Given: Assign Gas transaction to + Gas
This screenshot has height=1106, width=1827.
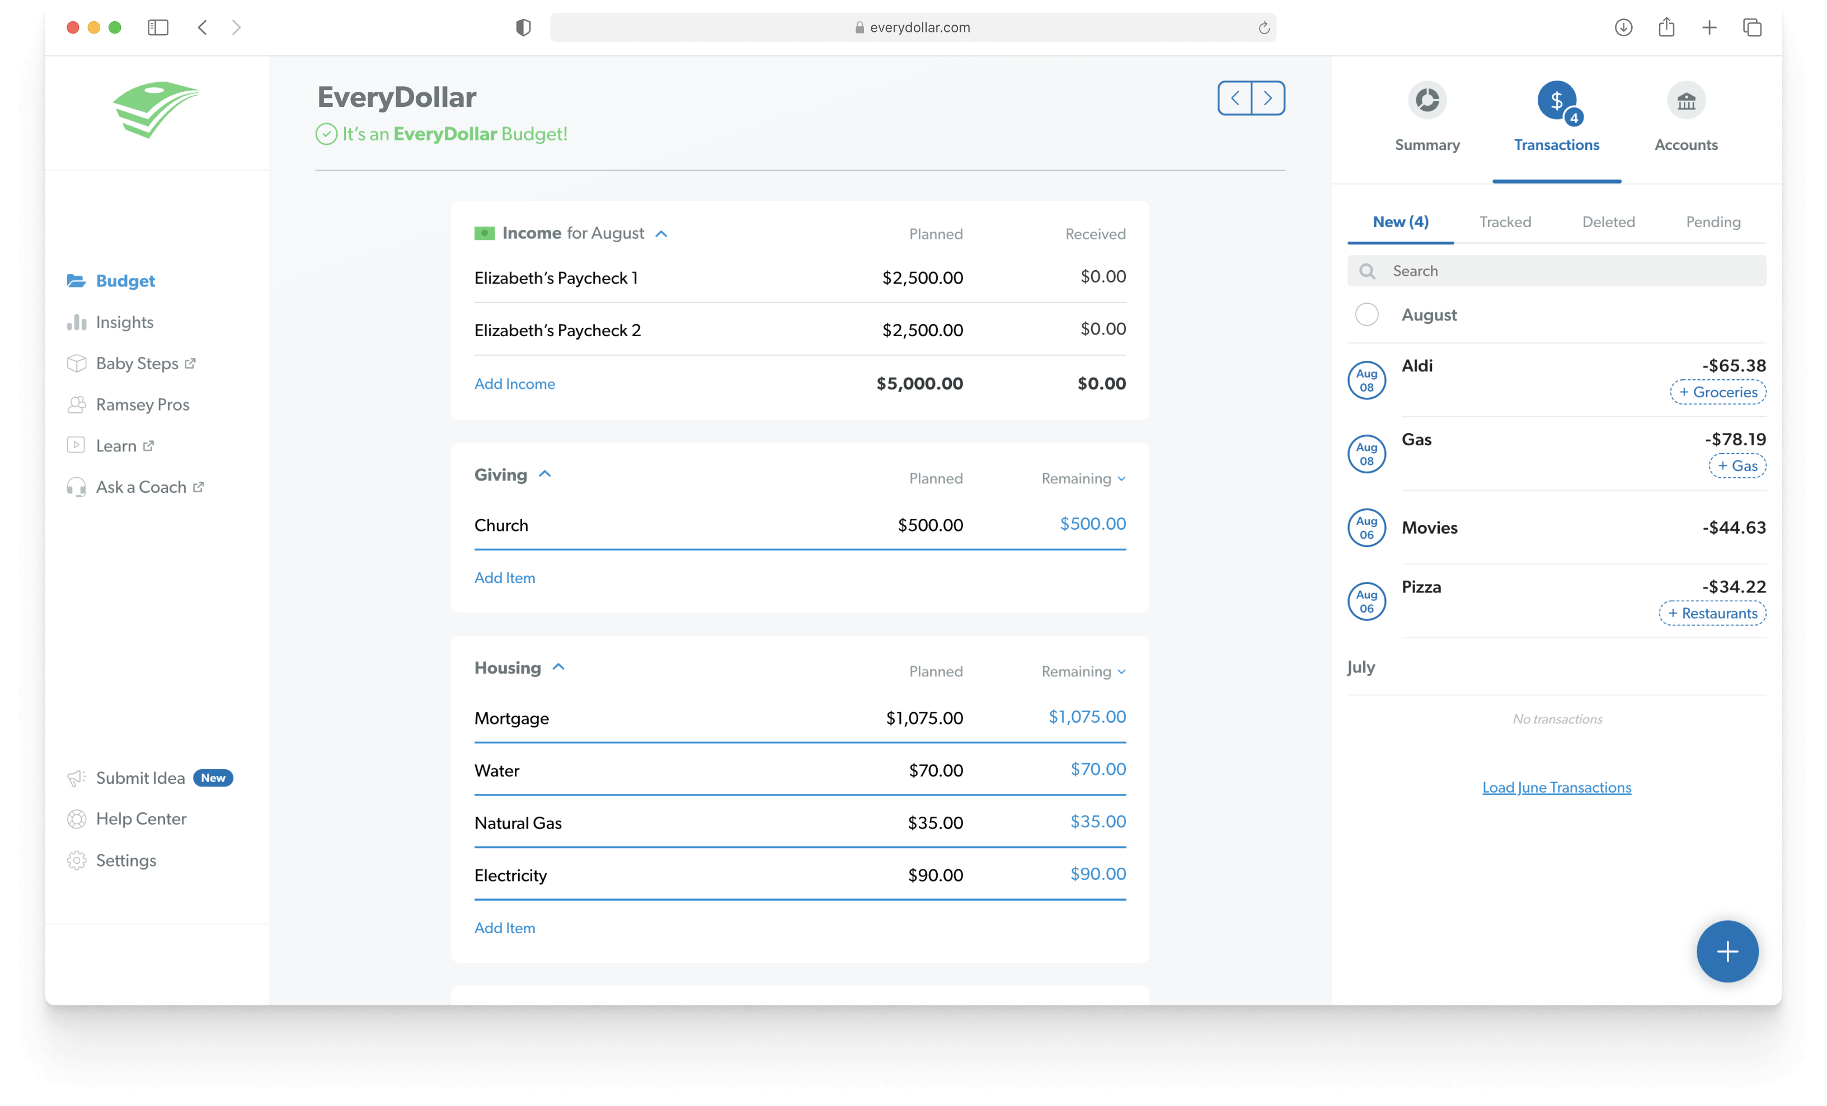Looking at the screenshot, I should click(1736, 465).
